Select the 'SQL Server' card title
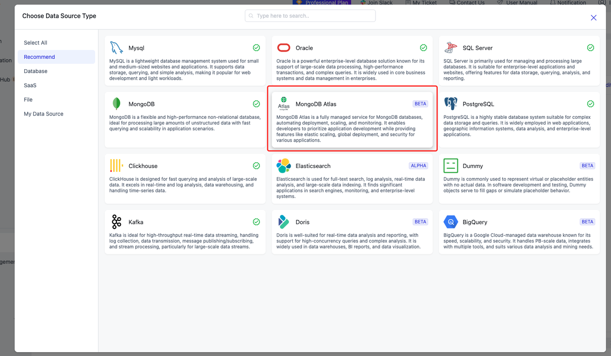Screen dimensions: 611x356 (x=477, y=48)
